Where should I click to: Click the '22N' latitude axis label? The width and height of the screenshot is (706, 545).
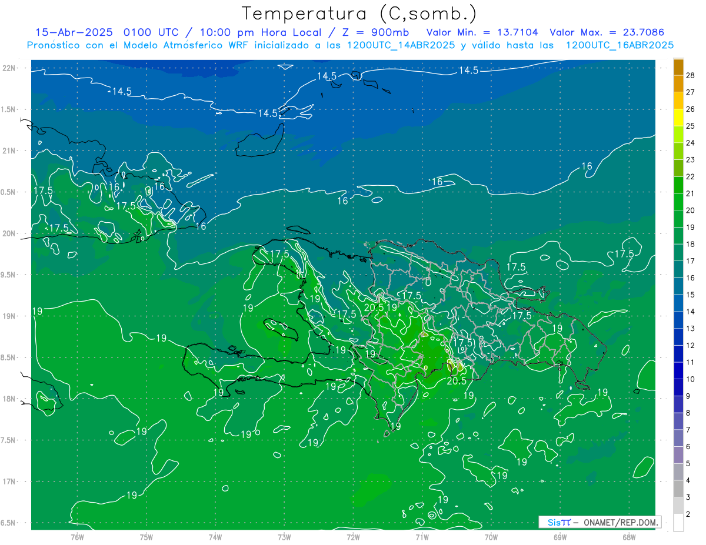point(9,68)
